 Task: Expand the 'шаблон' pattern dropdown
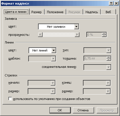(42, 59)
